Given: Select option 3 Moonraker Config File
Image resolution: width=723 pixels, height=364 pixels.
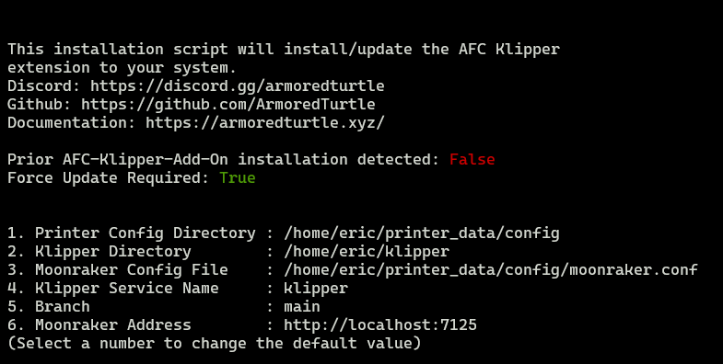Looking at the screenshot, I should pyautogui.click(x=352, y=269).
